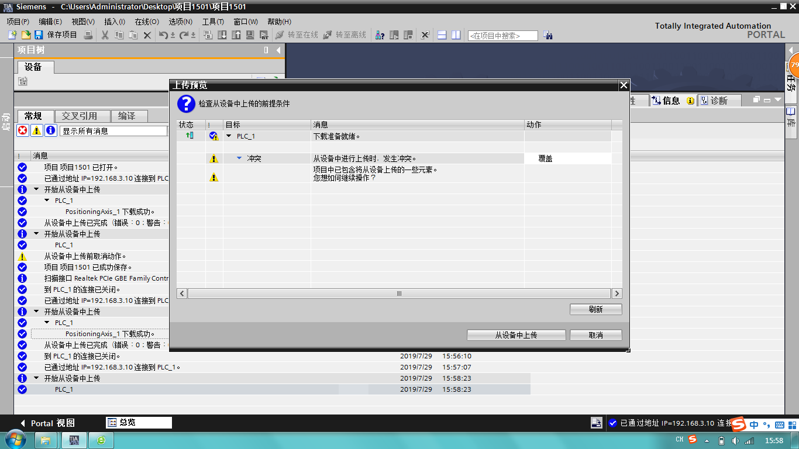
Task: Click the download to device icon
Action: click(222, 35)
